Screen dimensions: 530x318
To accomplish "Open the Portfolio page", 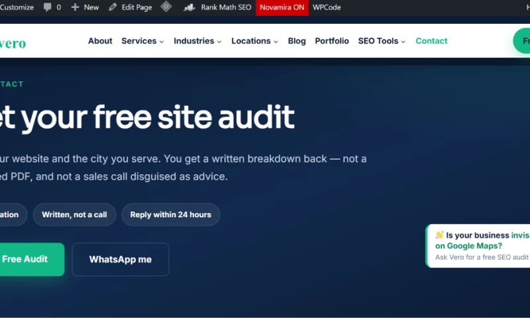I will (x=332, y=41).
